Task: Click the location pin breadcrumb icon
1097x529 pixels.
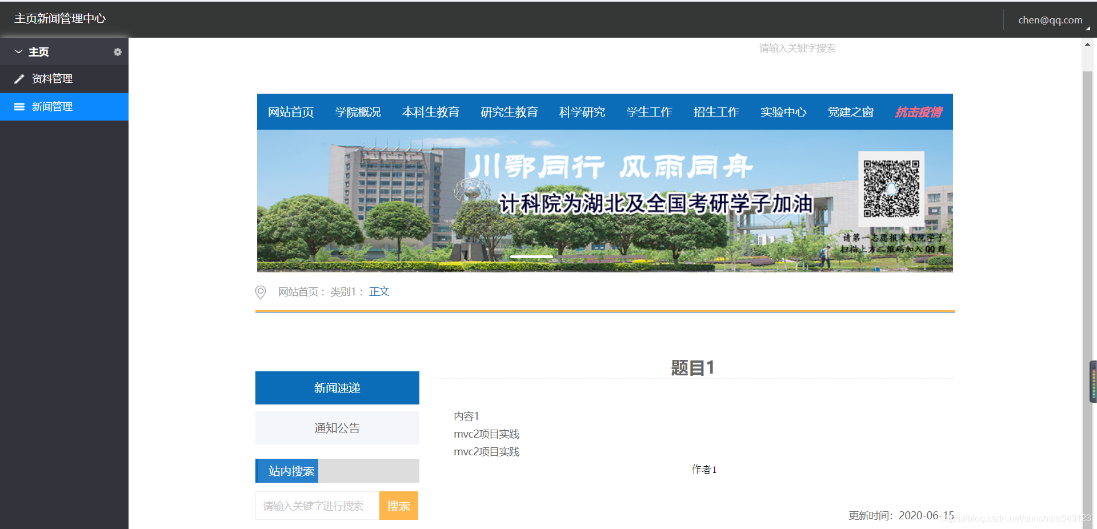Action: [261, 292]
